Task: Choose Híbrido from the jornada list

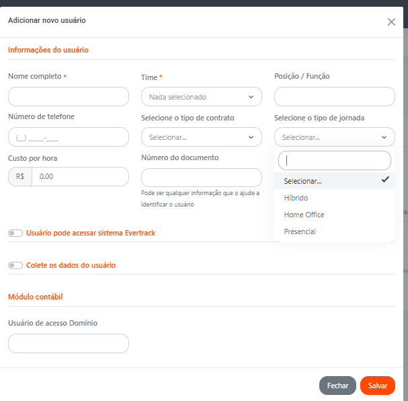Action: pyautogui.click(x=296, y=198)
